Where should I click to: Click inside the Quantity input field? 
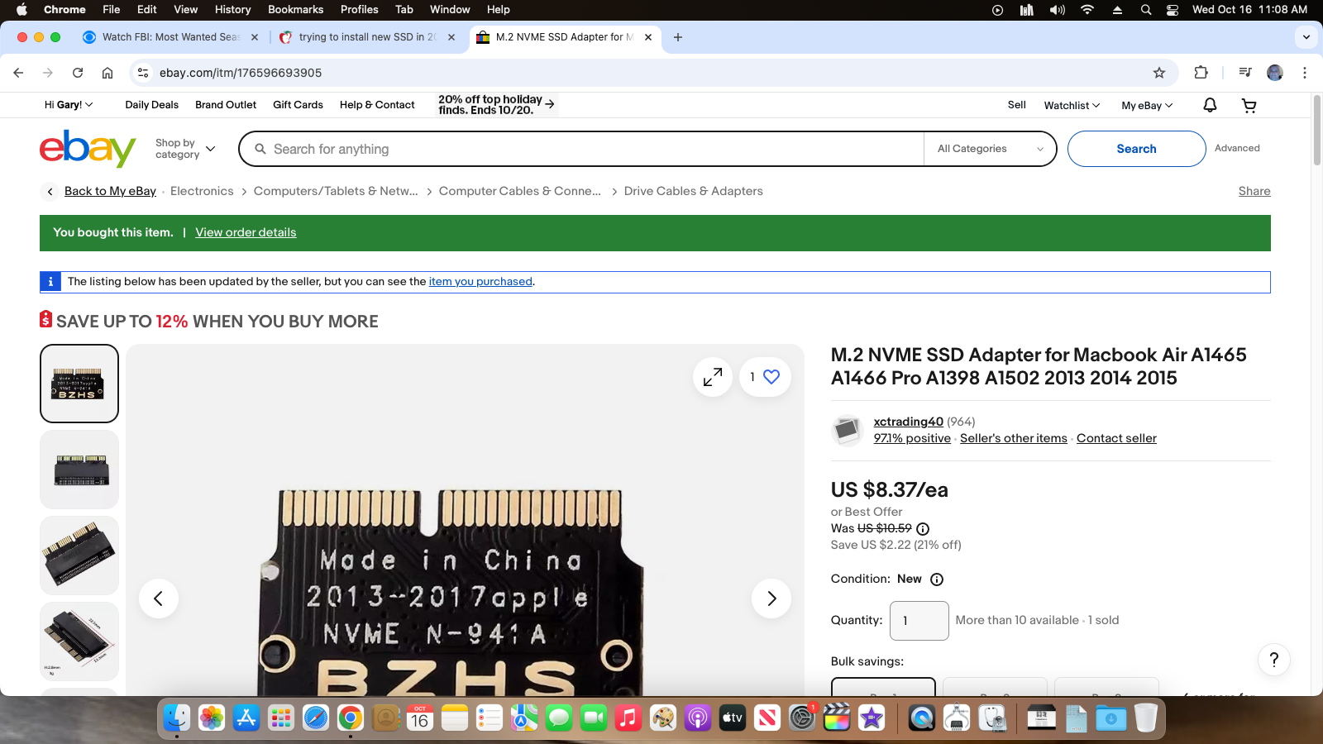[919, 620]
